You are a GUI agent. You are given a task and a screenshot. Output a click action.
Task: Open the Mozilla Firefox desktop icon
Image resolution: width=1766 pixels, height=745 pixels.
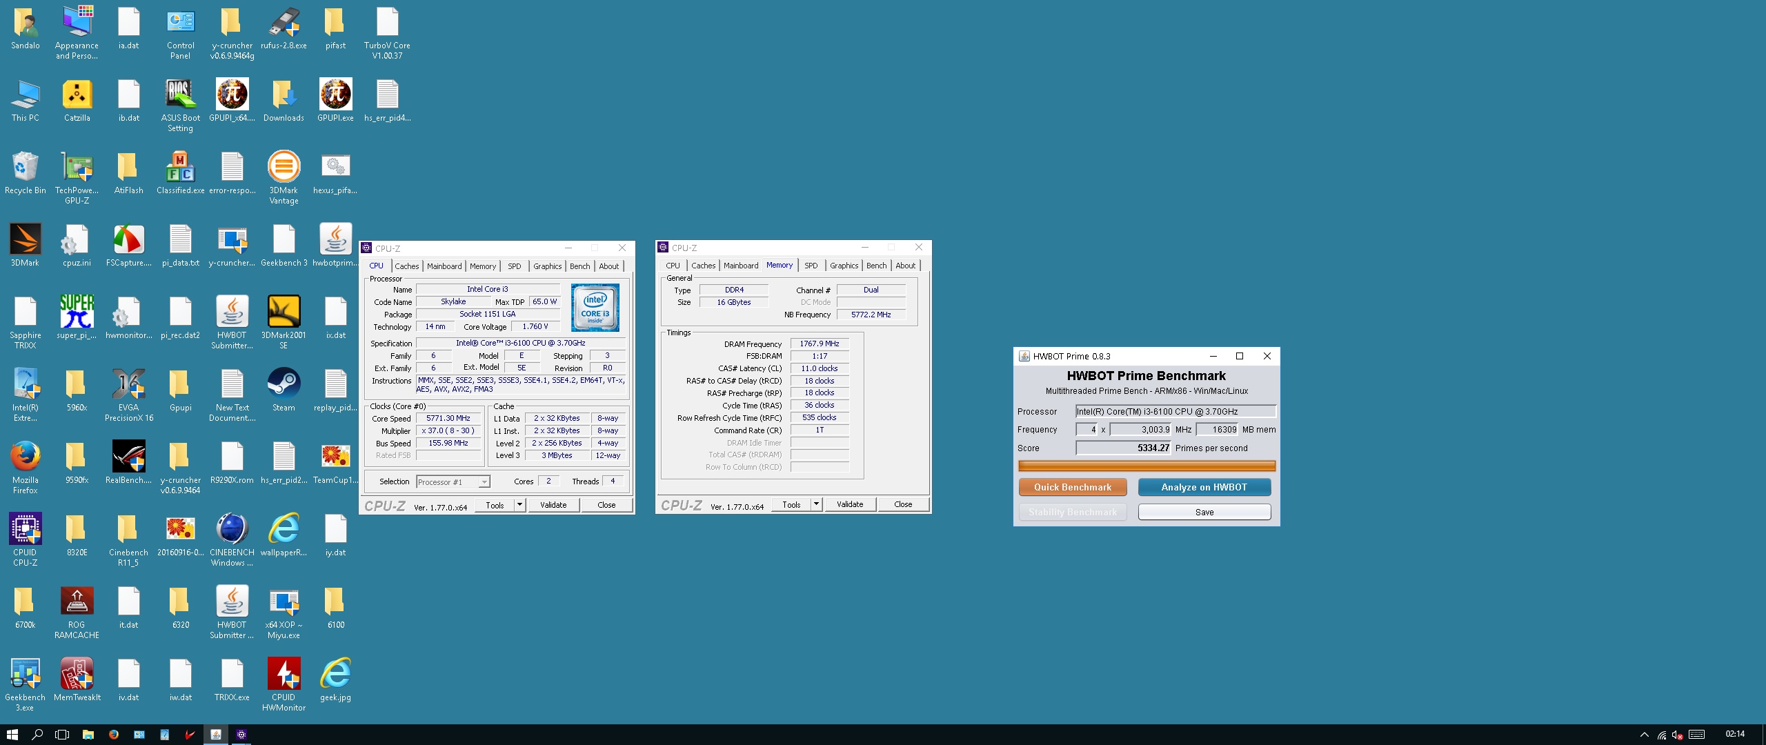[x=26, y=468]
